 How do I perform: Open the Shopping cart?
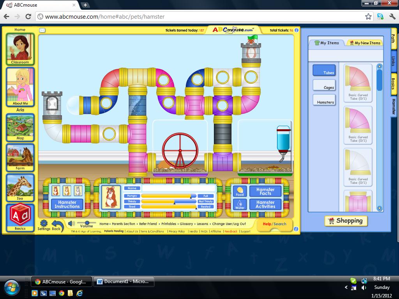(345, 221)
